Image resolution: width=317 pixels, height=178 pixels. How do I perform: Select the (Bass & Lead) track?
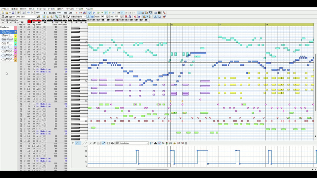click(x=7, y=40)
